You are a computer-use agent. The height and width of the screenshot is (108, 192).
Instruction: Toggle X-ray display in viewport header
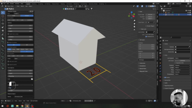click(146, 6)
